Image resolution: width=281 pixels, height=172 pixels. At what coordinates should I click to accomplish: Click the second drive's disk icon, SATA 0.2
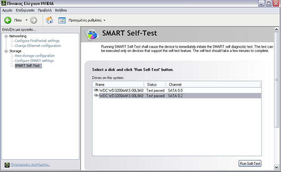(96, 95)
